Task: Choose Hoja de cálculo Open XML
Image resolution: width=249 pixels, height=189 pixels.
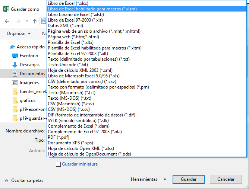Action: [146, 148]
